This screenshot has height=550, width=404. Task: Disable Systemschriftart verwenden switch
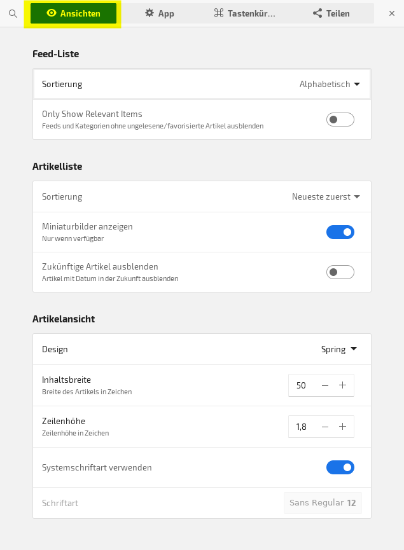(340, 467)
